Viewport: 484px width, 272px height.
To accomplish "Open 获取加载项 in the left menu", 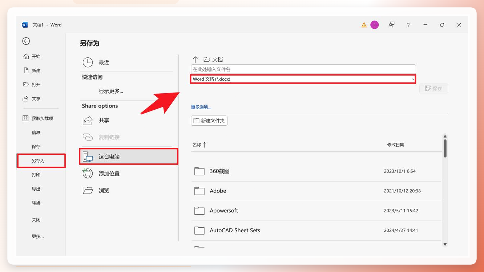I will pyautogui.click(x=43, y=118).
